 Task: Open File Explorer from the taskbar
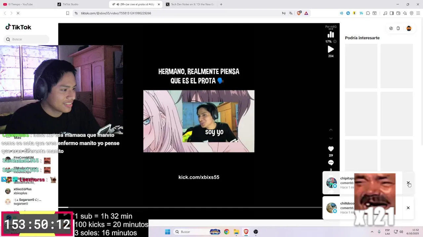click(236, 232)
